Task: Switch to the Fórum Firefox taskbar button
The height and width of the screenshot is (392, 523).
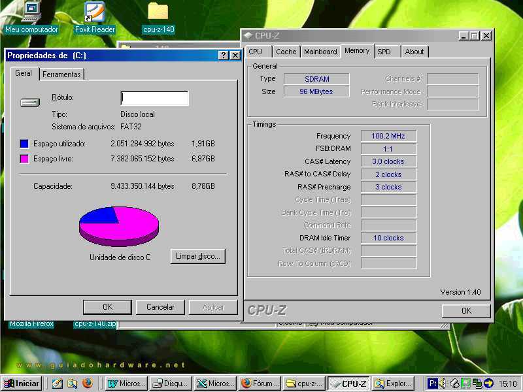Action: pyautogui.click(x=260, y=384)
